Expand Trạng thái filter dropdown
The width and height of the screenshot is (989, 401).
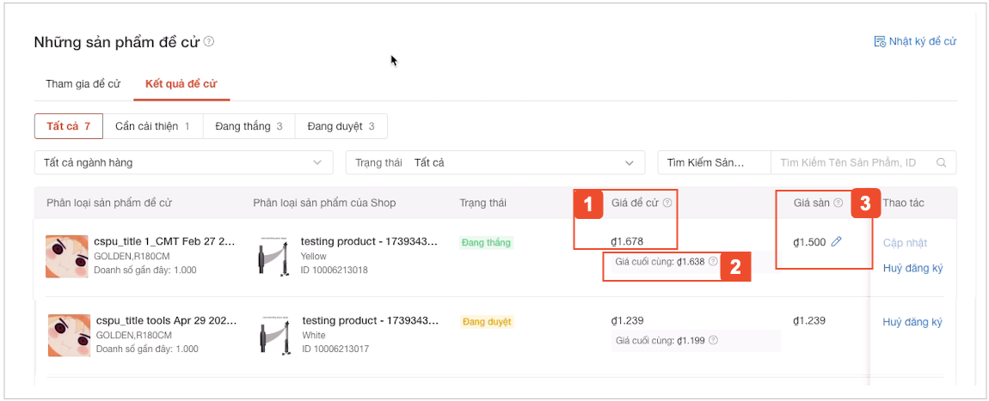(x=494, y=162)
